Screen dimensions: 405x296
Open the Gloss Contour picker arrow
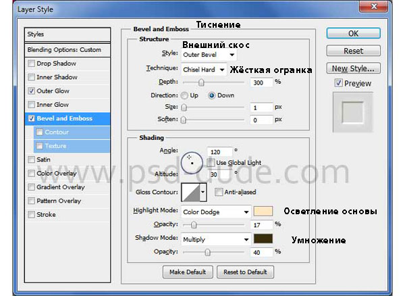click(203, 192)
